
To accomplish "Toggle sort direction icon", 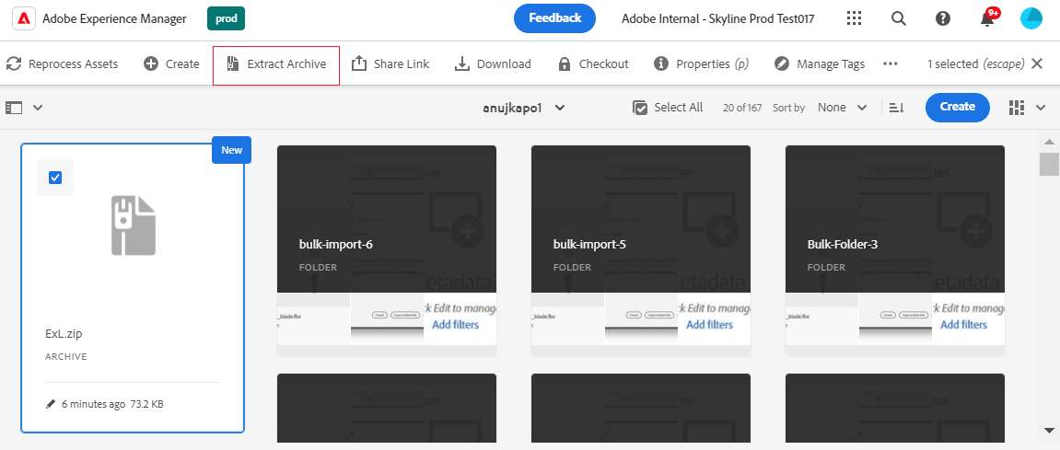I will pos(896,108).
